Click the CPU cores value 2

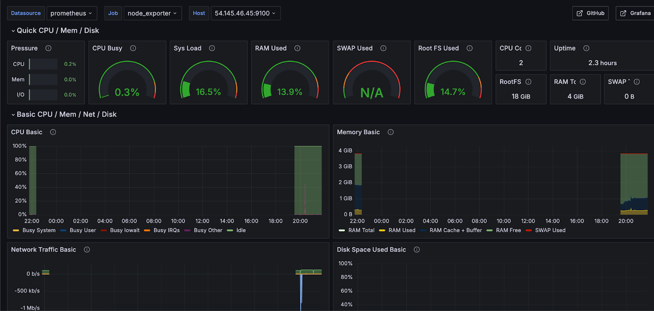521,63
